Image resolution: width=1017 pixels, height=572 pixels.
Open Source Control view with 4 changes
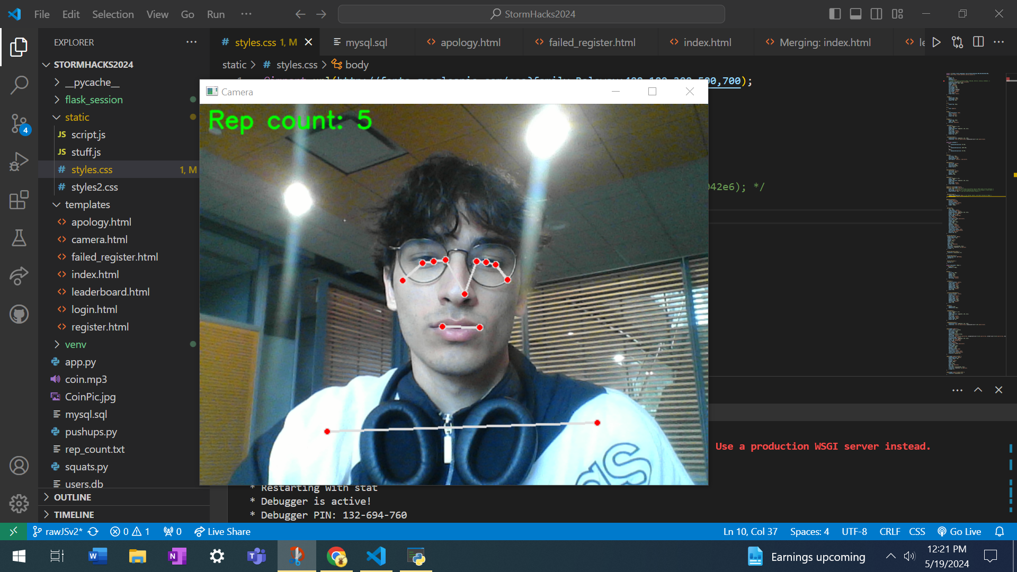[x=19, y=124]
